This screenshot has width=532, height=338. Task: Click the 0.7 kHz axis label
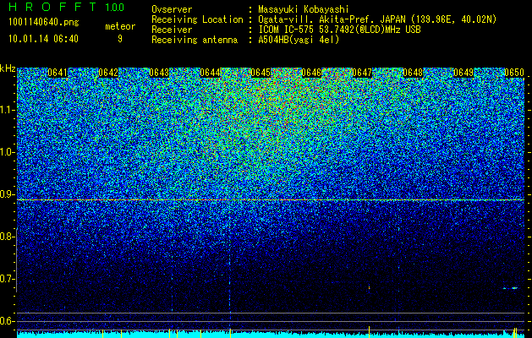(7, 279)
